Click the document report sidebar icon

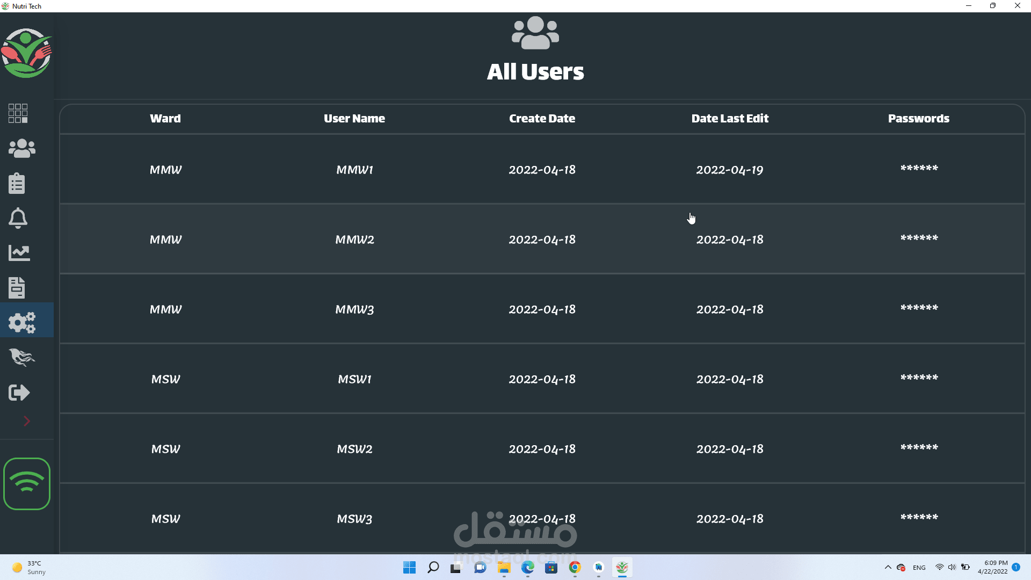pyautogui.click(x=17, y=288)
